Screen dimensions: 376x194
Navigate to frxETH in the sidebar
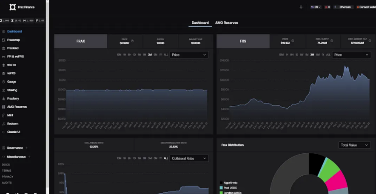tap(11, 65)
